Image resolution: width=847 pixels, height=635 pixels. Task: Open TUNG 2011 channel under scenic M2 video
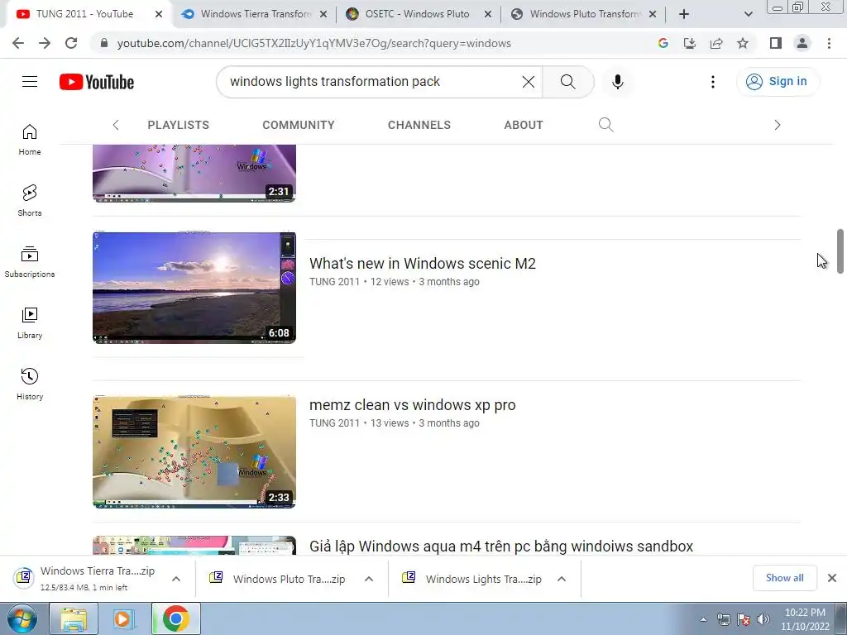(x=334, y=282)
